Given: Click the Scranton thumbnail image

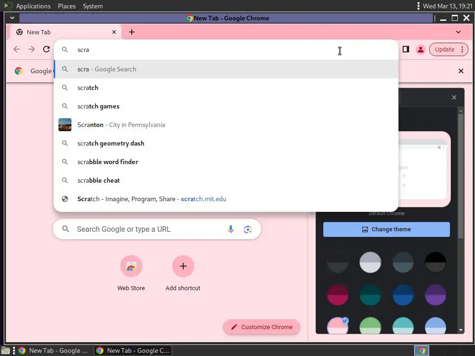Looking at the screenshot, I should (x=65, y=125).
